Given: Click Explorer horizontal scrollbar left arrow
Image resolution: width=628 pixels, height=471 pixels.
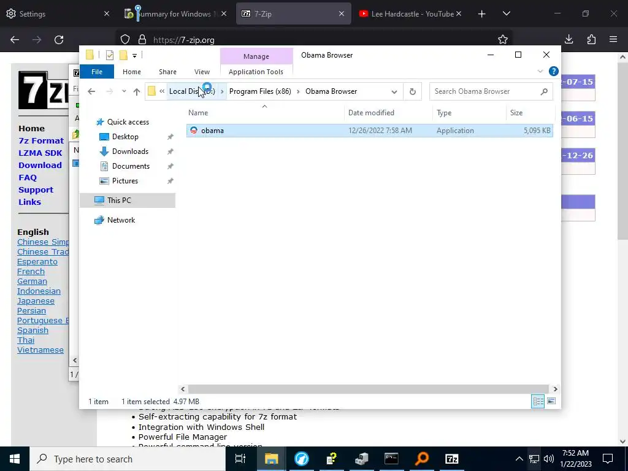Looking at the screenshot, I should (183, 389).
